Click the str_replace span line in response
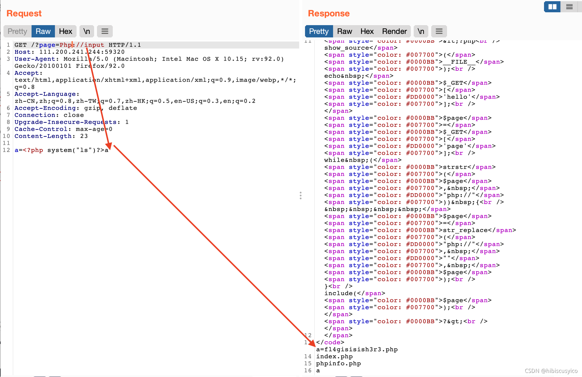The width and height of the screenshot is (582, 377). [420, 230]
